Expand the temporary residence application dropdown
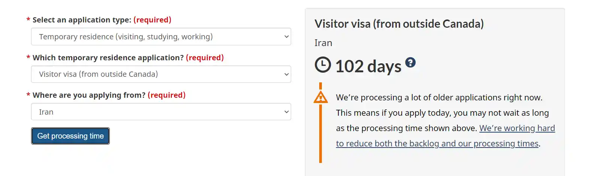This screenshot has height=176, width=592. pyautogui.click(x=161, y=74)
